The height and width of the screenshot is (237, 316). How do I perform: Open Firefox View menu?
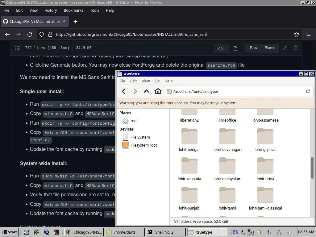pyautogui.click(x=33, y=10)
